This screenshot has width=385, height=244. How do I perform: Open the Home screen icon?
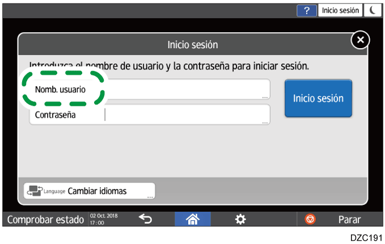[x=193, y=219]
